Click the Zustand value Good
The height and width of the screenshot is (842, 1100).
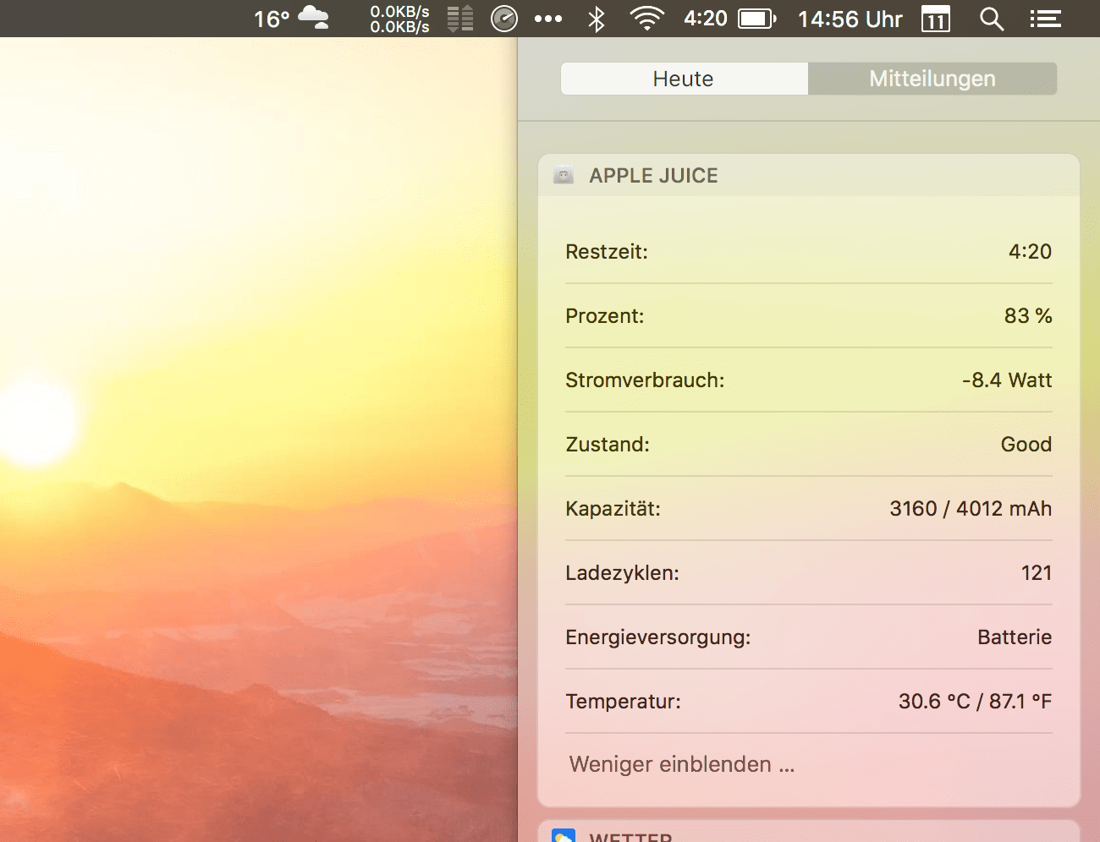coord(1026,444)
